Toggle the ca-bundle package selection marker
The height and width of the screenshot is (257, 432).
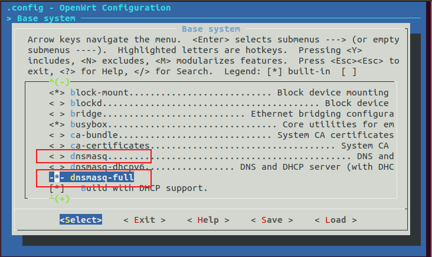[x=57, y=135]
